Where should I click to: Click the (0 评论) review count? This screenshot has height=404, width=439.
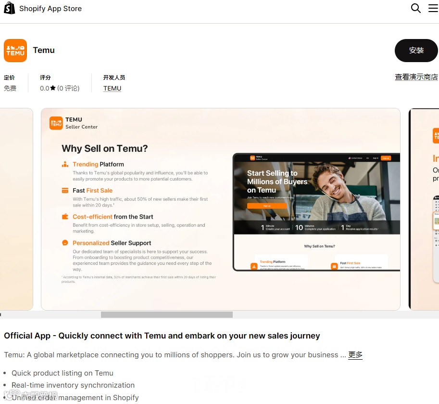coord(68,88)
